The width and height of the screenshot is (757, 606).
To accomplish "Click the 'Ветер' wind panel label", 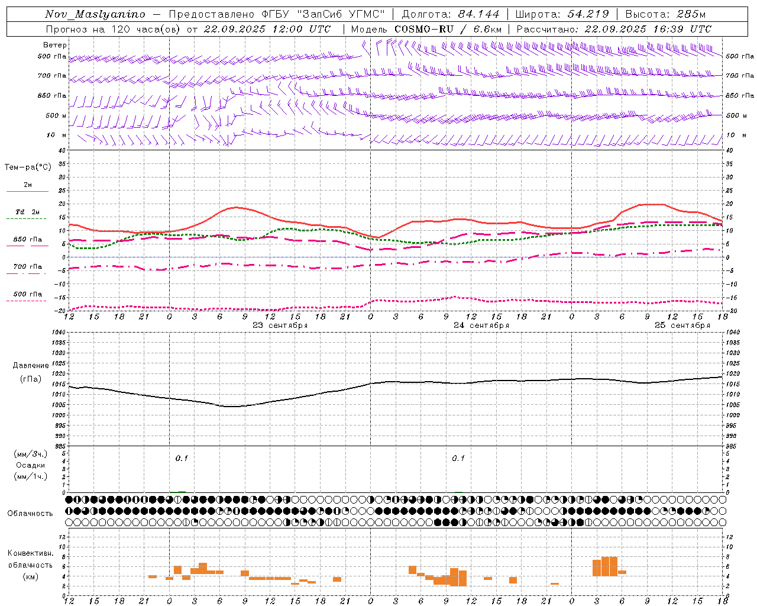I will click(x=55, y=45).
